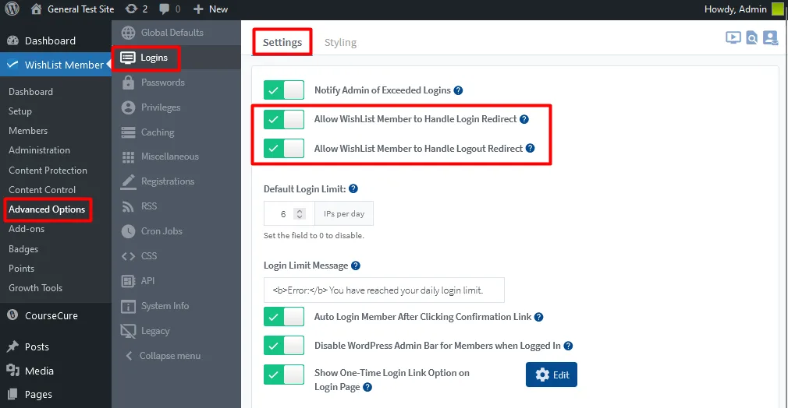The width and height of the screenshot is (788, 408).
Task: Click the Miscellaneous grid icon
Action: tap(128, 157)
